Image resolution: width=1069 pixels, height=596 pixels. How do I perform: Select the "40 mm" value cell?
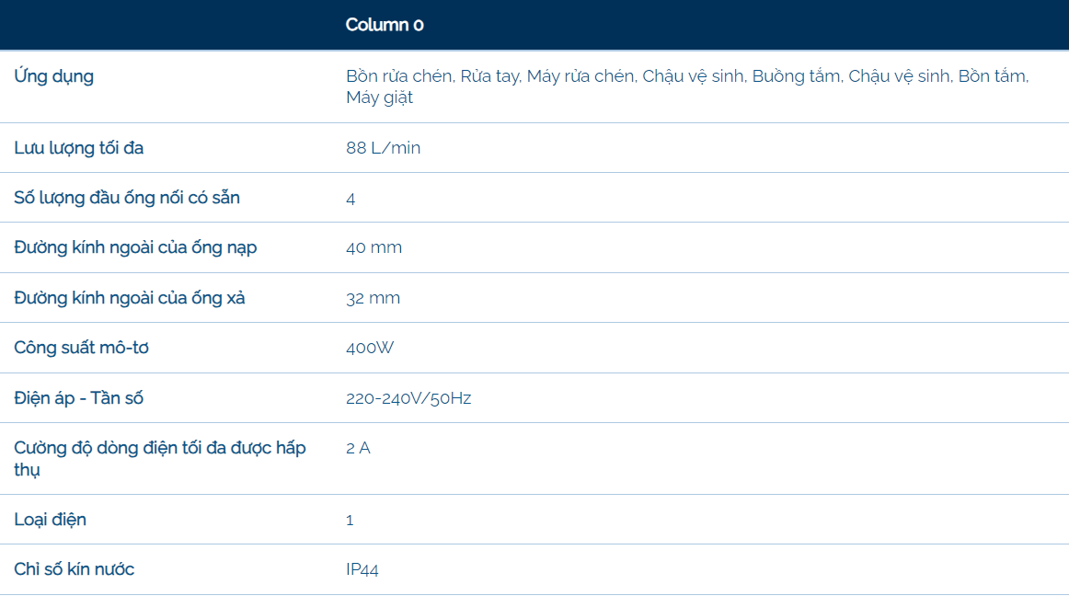click(374, 247)
